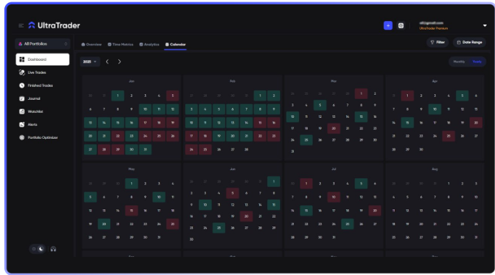This screenshot has height=275, width=495.
Task: Select January 5 red day
Action: (173, 96)
